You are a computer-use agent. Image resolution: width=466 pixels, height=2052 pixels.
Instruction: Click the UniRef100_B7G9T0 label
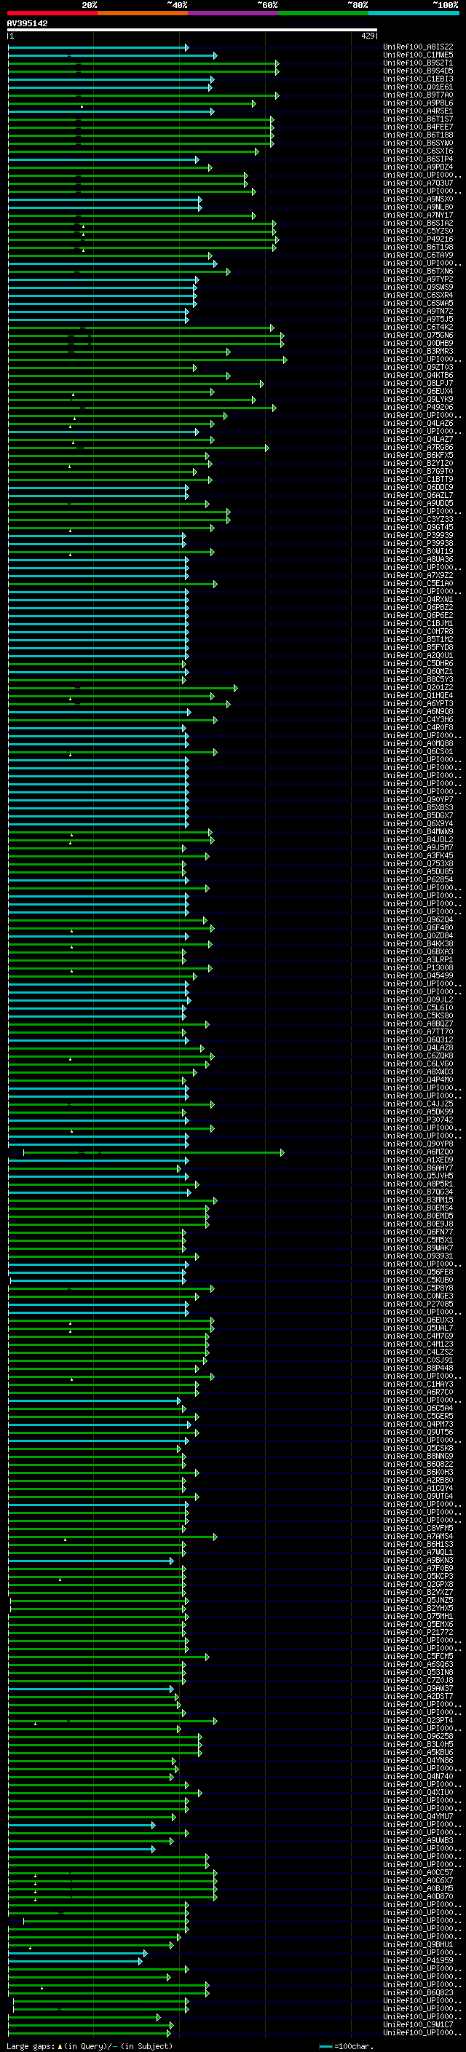418,472
